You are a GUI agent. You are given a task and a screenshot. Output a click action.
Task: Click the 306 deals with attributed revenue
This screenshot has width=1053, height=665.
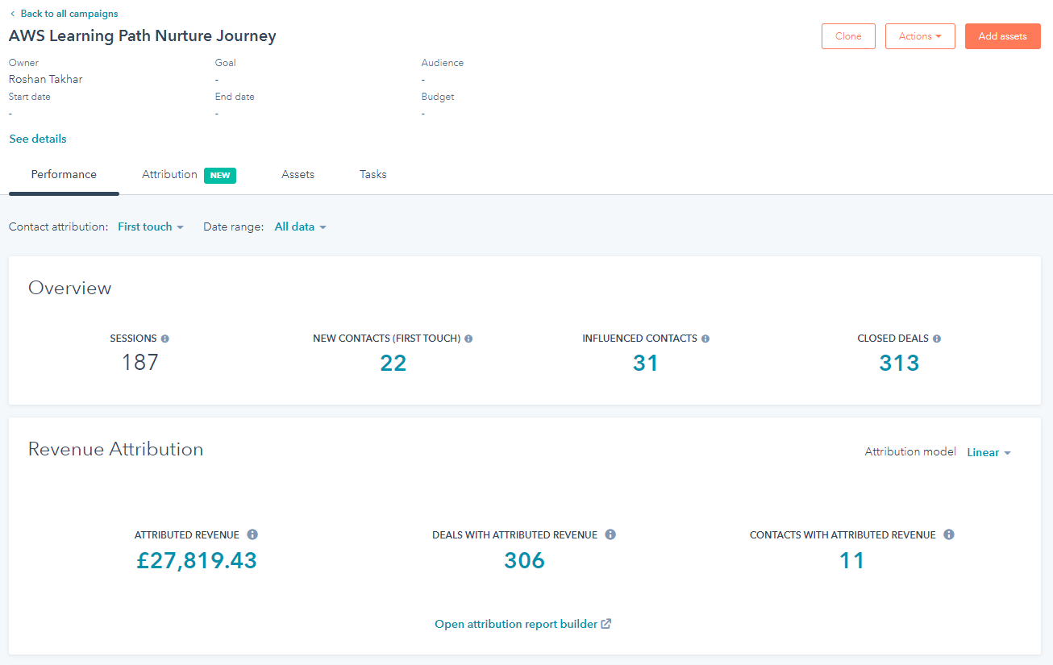(525, 560)
